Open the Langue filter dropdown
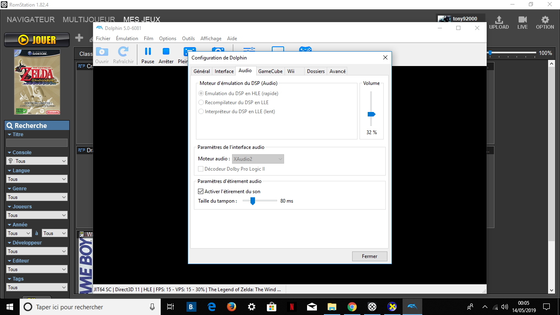This screenshot has width=560, height=315. click(37, 179)
